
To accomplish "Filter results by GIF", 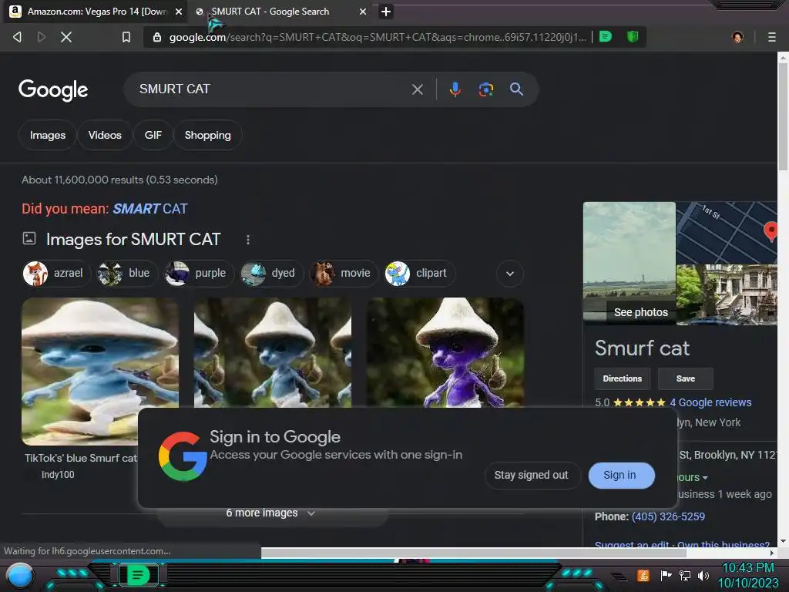I will coord(153,135).
